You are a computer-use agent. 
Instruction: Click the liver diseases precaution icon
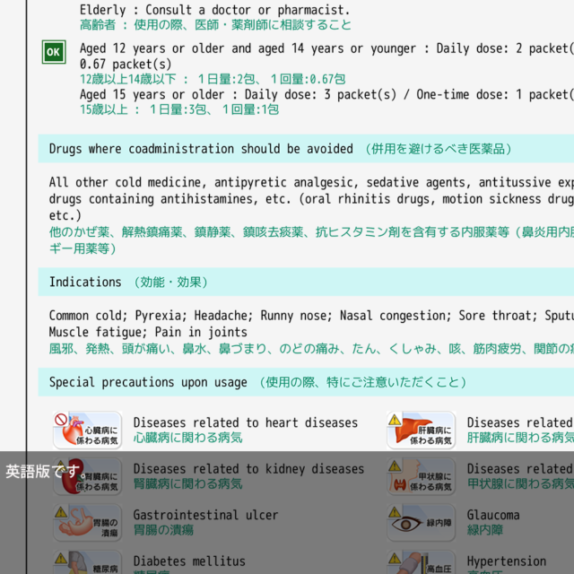pos(421,430)
